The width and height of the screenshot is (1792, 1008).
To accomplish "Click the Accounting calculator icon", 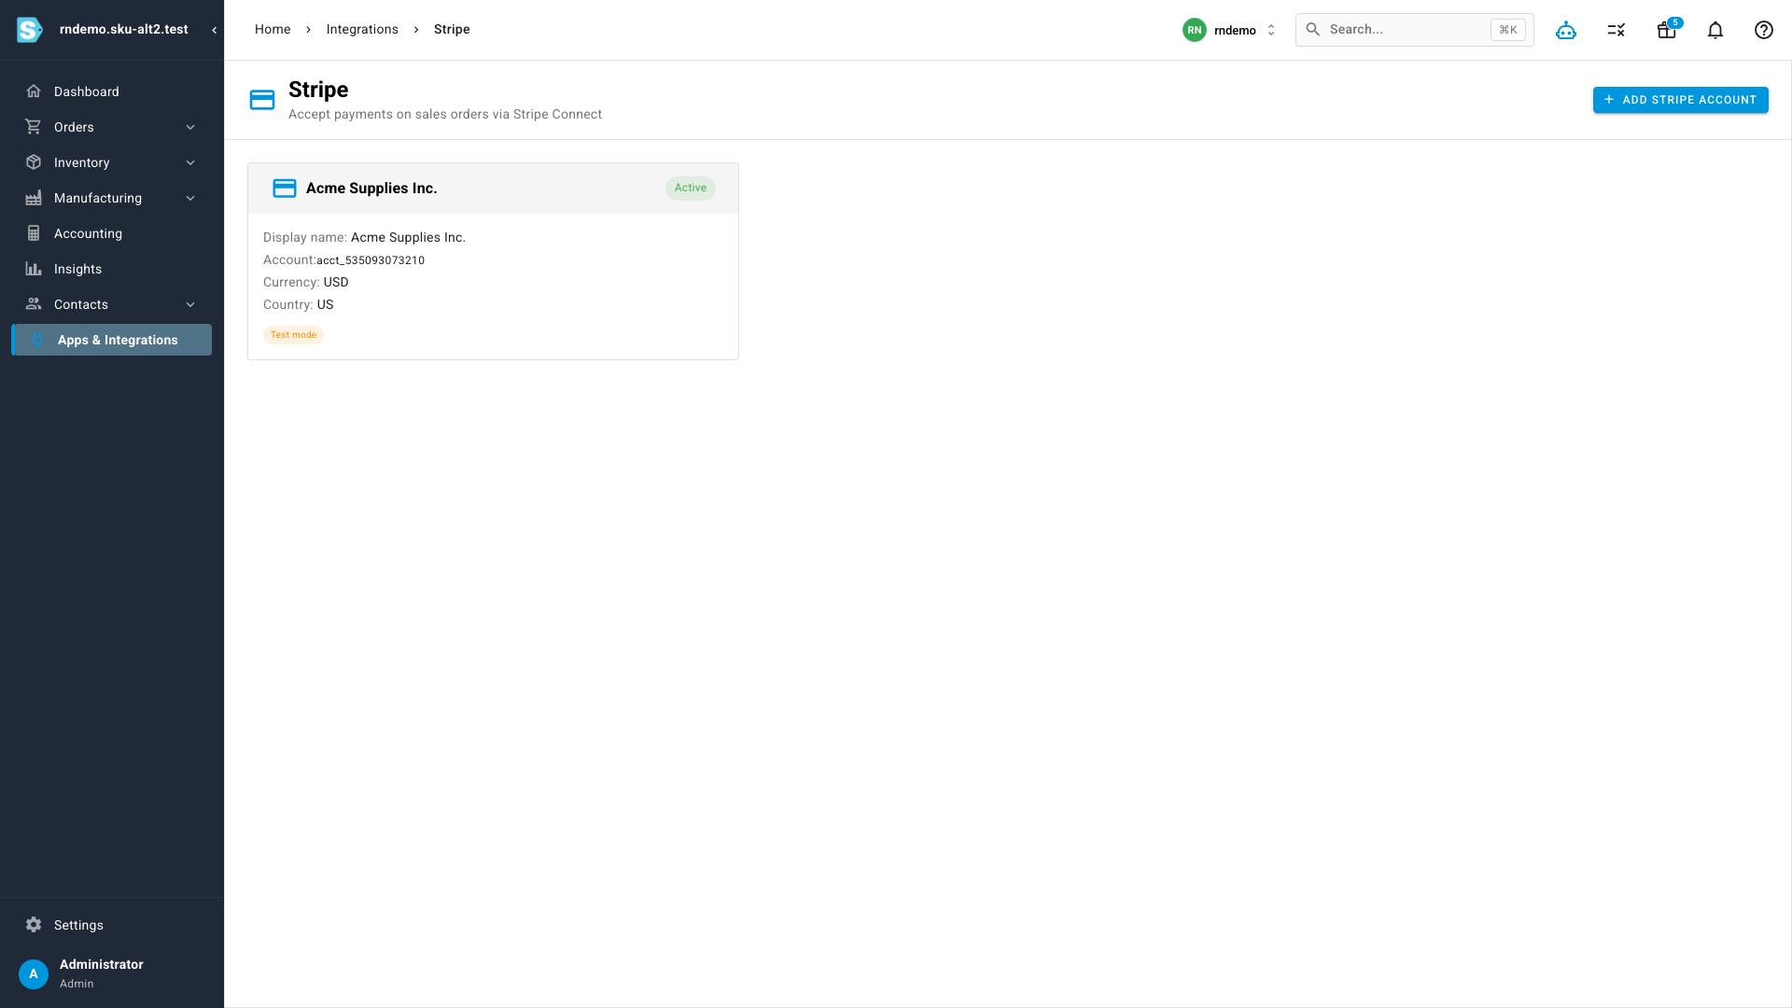I will point(34,233).
